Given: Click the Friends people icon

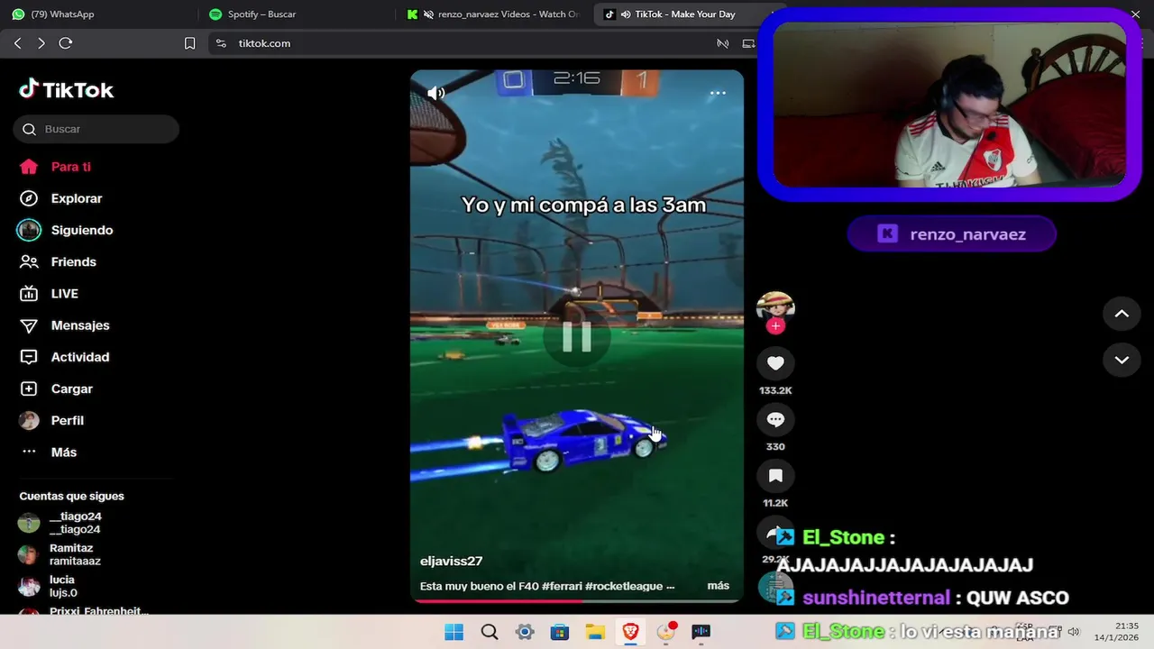Looking at the screenshot, I should [29, 261].
